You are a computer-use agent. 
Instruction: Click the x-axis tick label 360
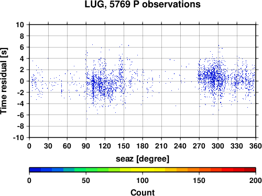256,146
